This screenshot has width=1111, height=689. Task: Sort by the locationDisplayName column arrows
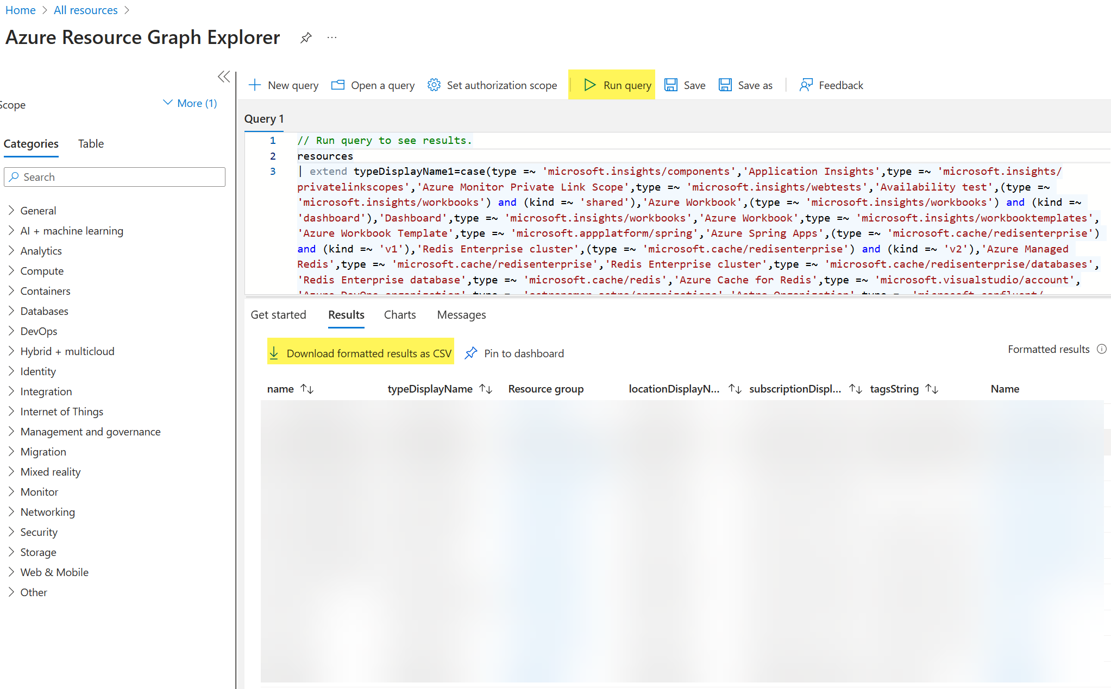click(x=735, y=389)
